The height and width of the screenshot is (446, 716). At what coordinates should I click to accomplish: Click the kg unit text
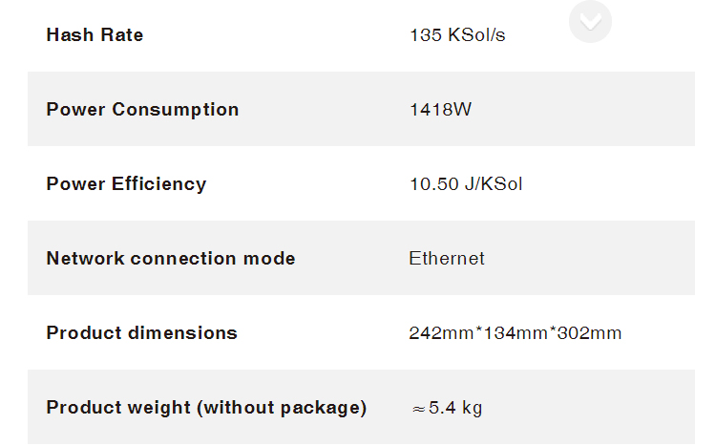pyautogui.click(x=472, y=408)
